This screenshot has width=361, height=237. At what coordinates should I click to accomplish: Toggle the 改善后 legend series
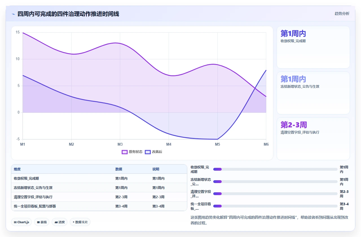(x=153, y=152)
